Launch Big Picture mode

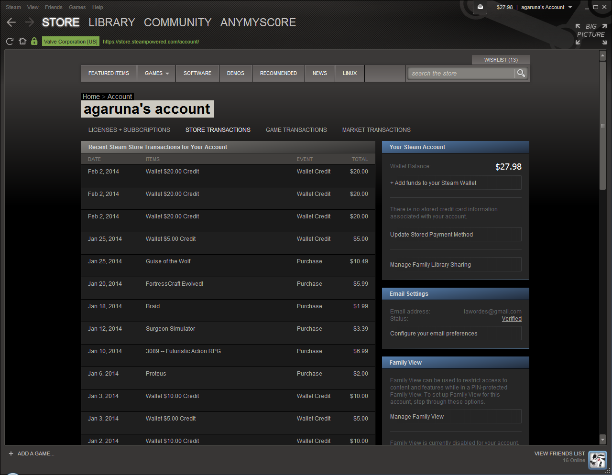click(591, 34)
